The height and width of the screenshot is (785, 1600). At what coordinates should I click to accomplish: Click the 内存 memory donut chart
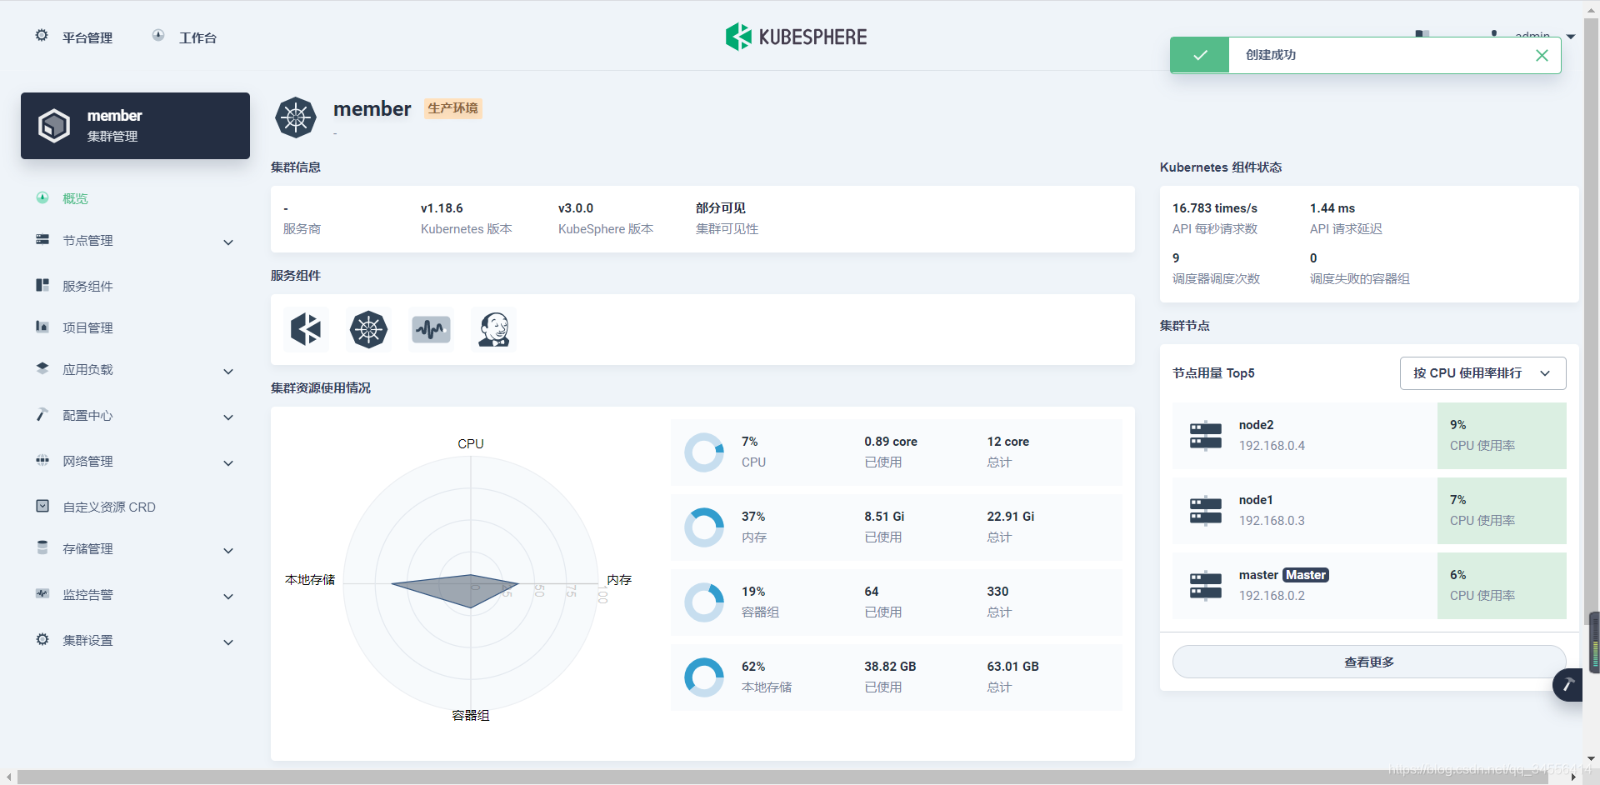pyautogui.click(x=704, y=527)
